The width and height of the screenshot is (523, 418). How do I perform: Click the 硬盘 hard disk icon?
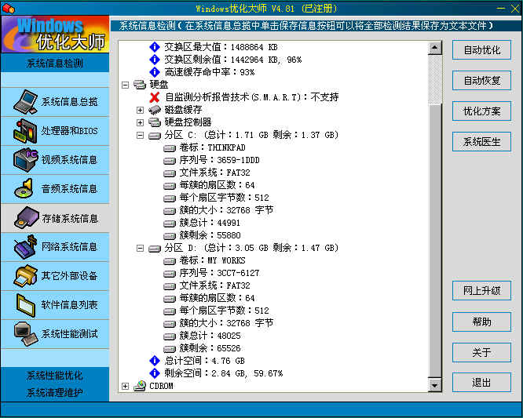(140, 85)
